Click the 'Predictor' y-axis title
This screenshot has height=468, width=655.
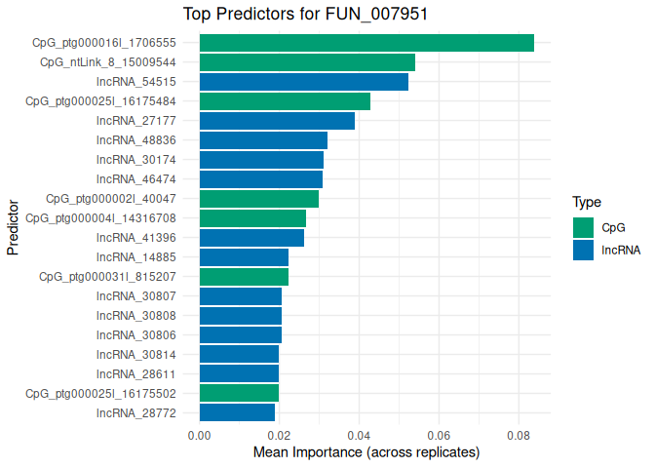click(13, 228)
